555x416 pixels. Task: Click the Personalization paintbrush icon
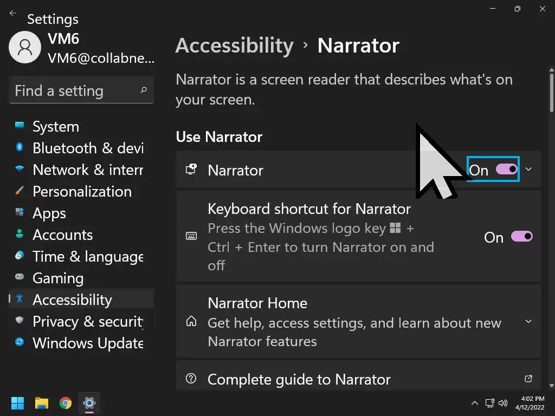click(20, 191)
